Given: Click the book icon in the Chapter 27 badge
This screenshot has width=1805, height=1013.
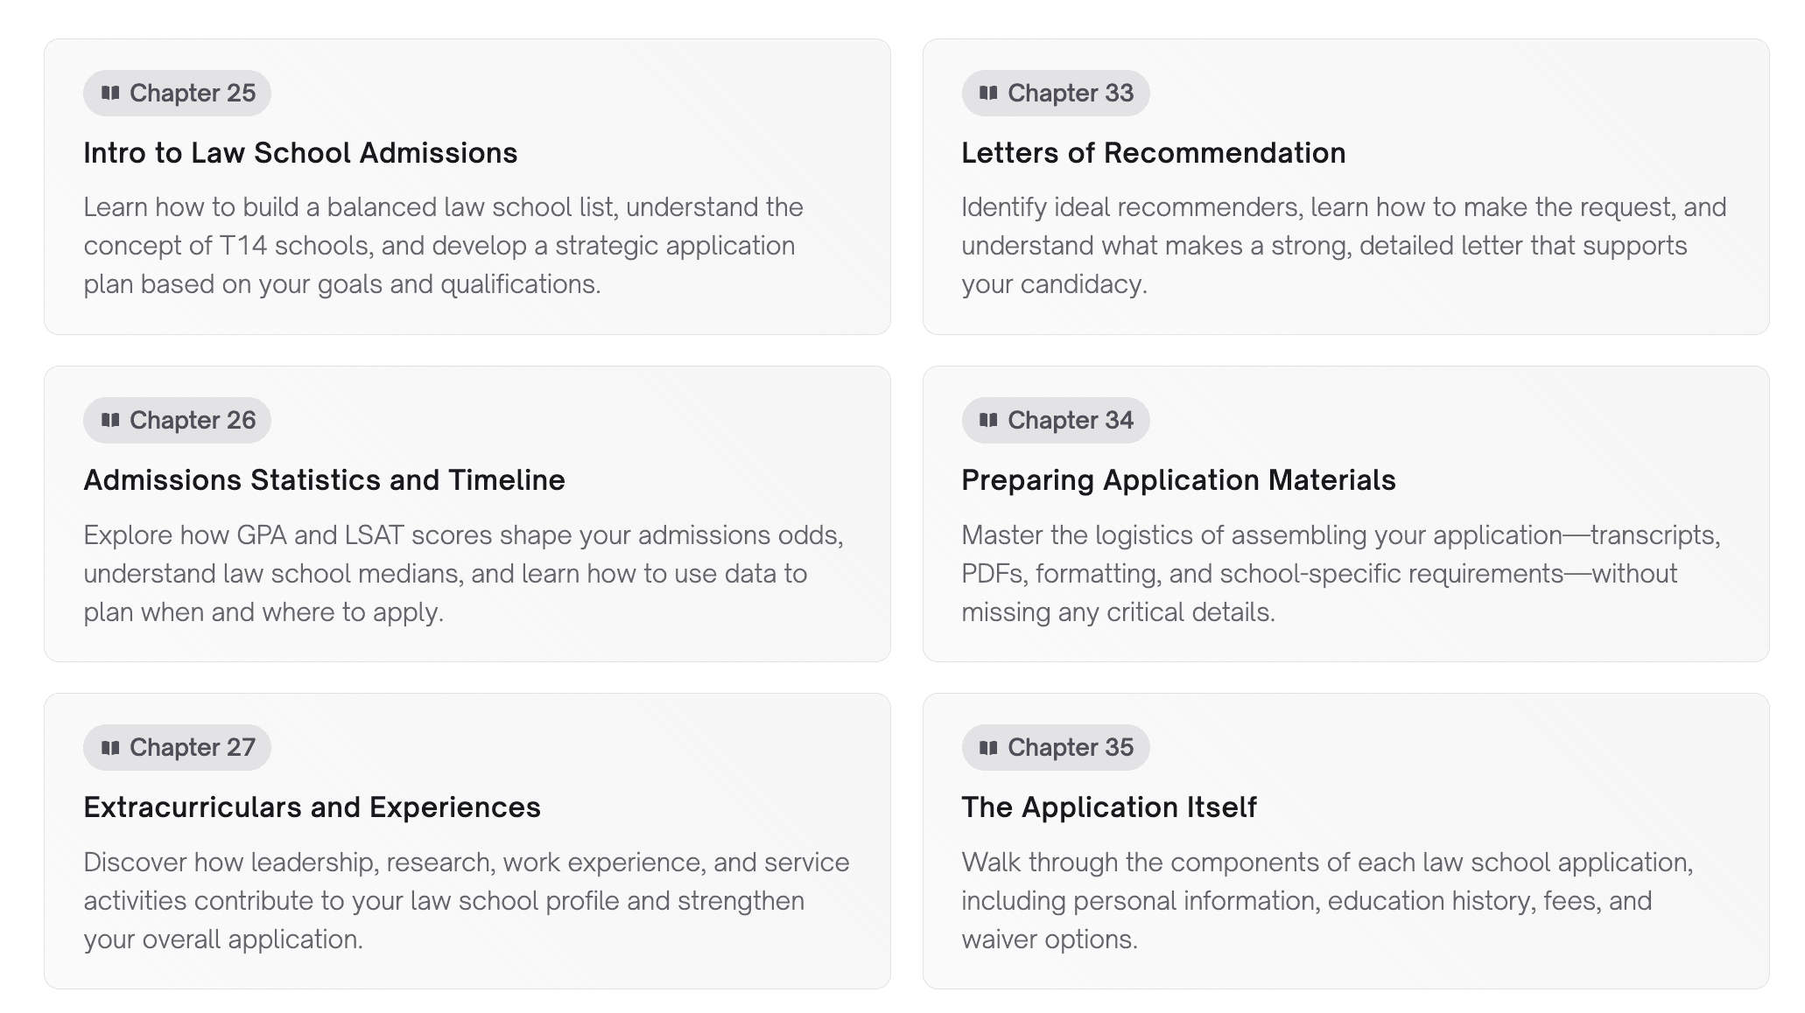Looking at the screenshot, I should click(112, 747).
